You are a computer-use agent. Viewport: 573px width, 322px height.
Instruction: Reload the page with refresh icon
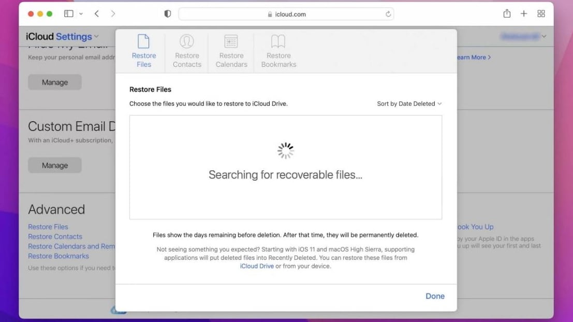click(388, 14)
